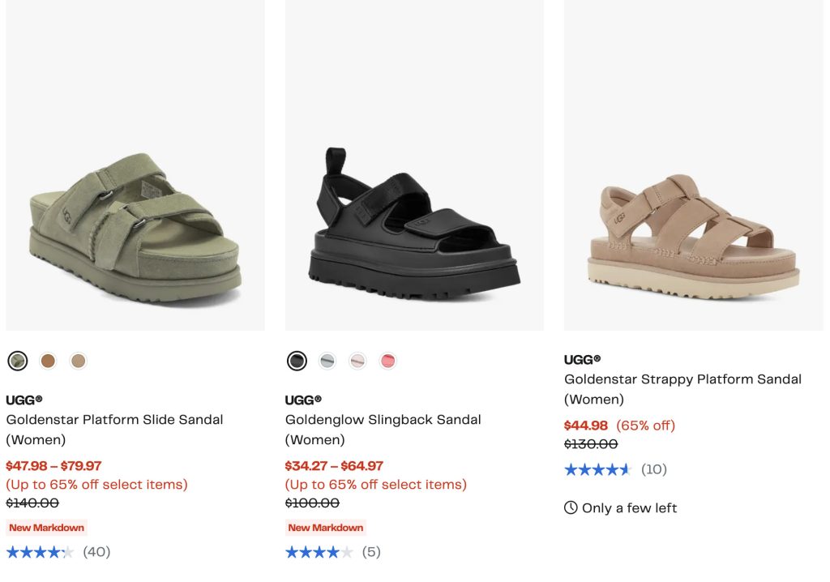Click New Markdown badge under $140.00

[x=46, y=528]
